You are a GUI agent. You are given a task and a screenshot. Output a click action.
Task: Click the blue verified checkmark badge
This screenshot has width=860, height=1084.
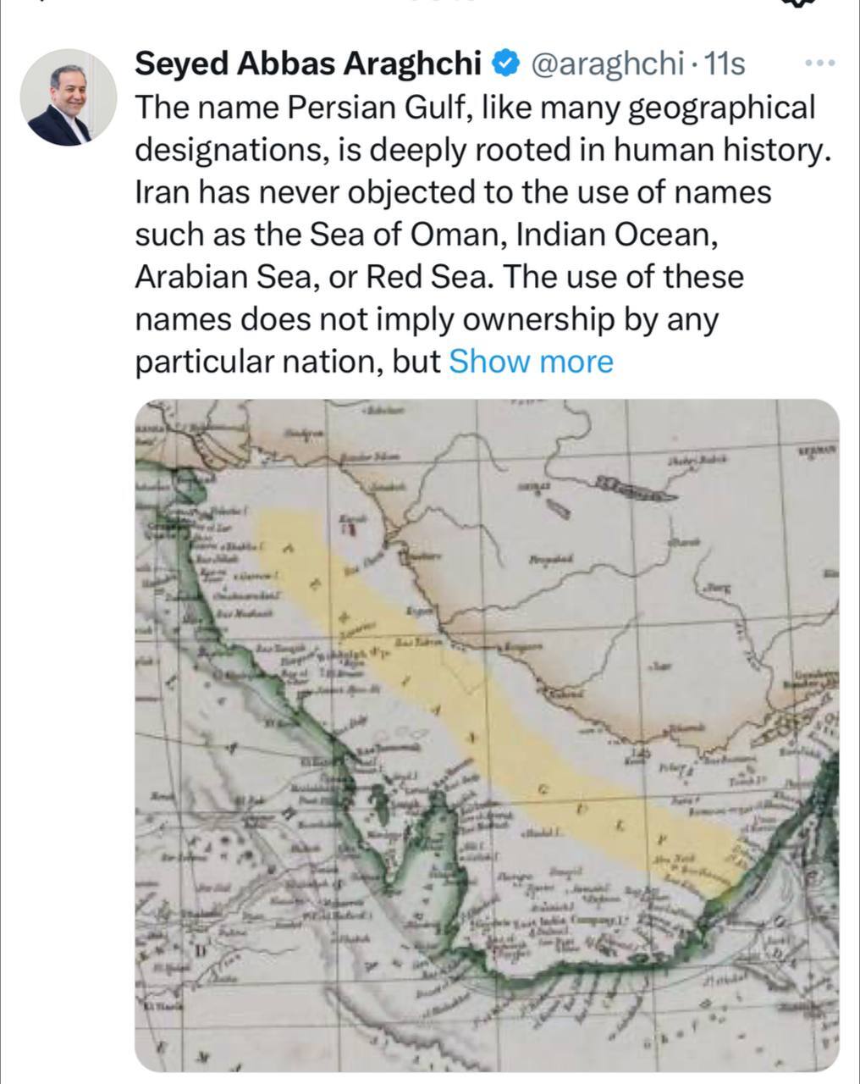505,60
